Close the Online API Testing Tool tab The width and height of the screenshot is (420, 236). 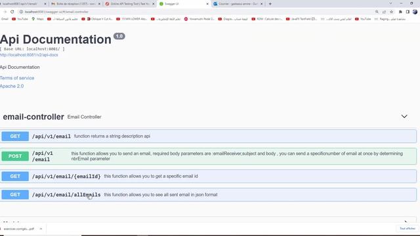pyautogui.click(x=154, y=4)
